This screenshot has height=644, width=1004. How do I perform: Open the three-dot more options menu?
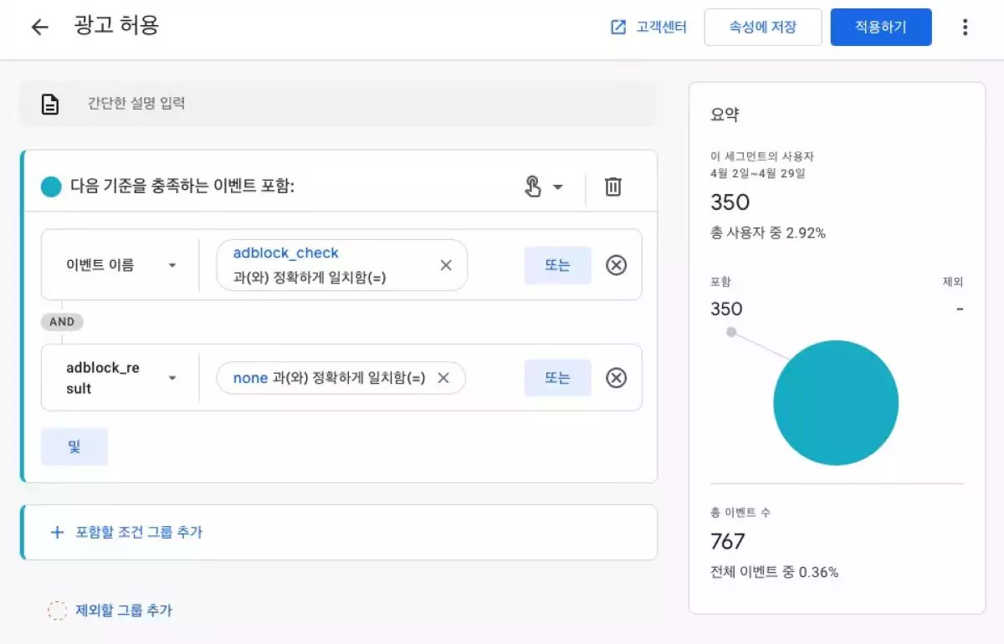pyautogui.click(x=965, y=28)
